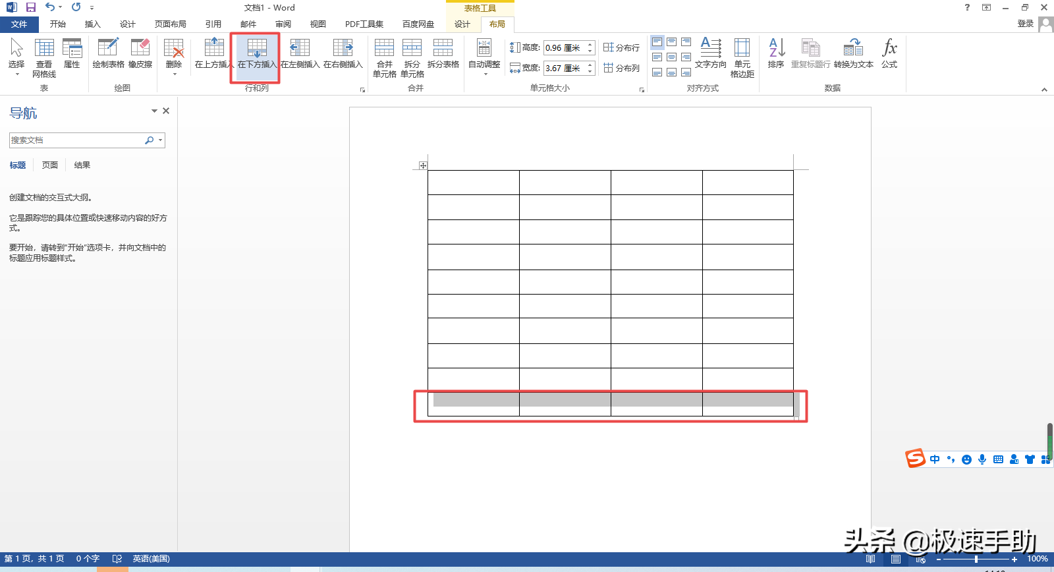1054x572 pixels.
Task: Set alignment to top center
Action: point(672,42)
